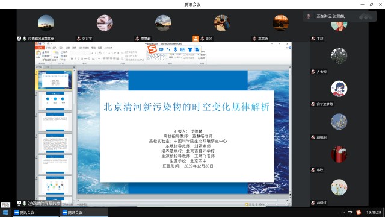This screenshot has height=217, width=385.
Task: Open the Arrange button in drawing group
Action: tap(171, 56)
